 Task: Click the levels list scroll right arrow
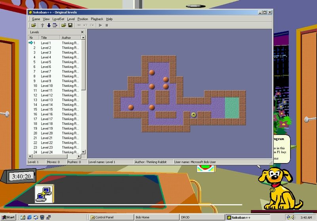[x=79, y=156]
